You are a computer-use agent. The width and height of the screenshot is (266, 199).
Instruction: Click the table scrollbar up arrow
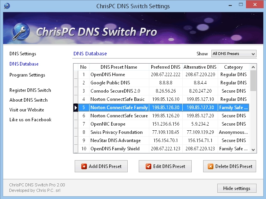(253, 67)
